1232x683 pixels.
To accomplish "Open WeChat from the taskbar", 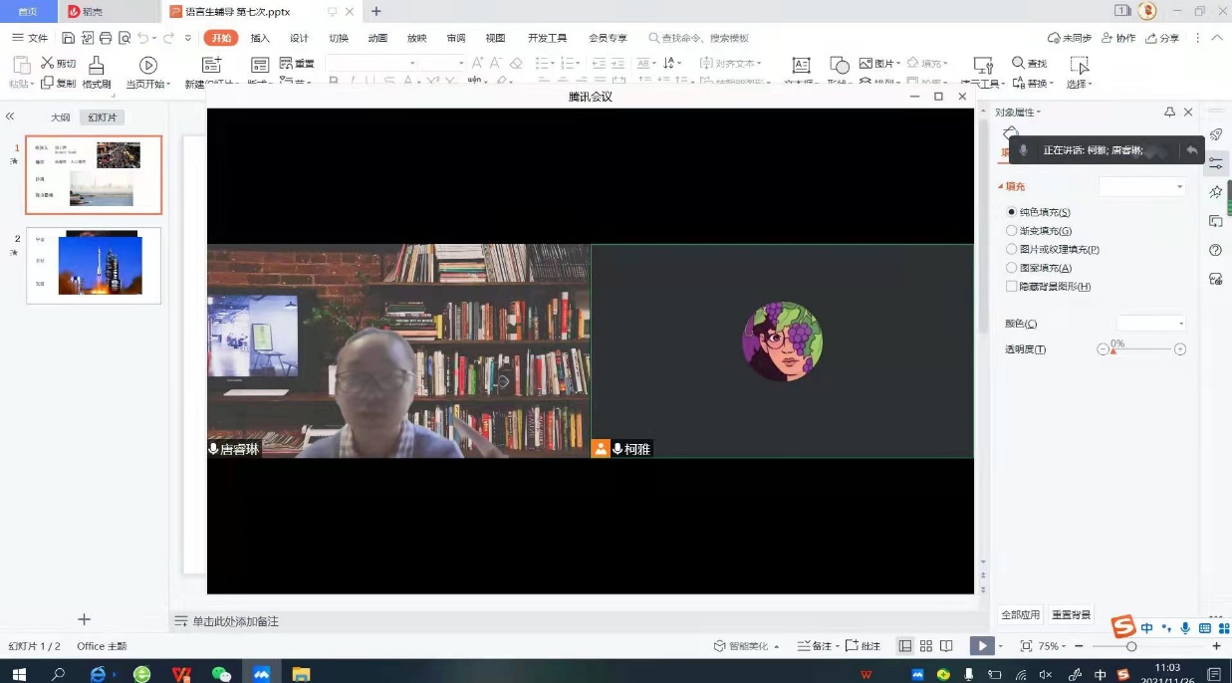I will coord(221,674).
